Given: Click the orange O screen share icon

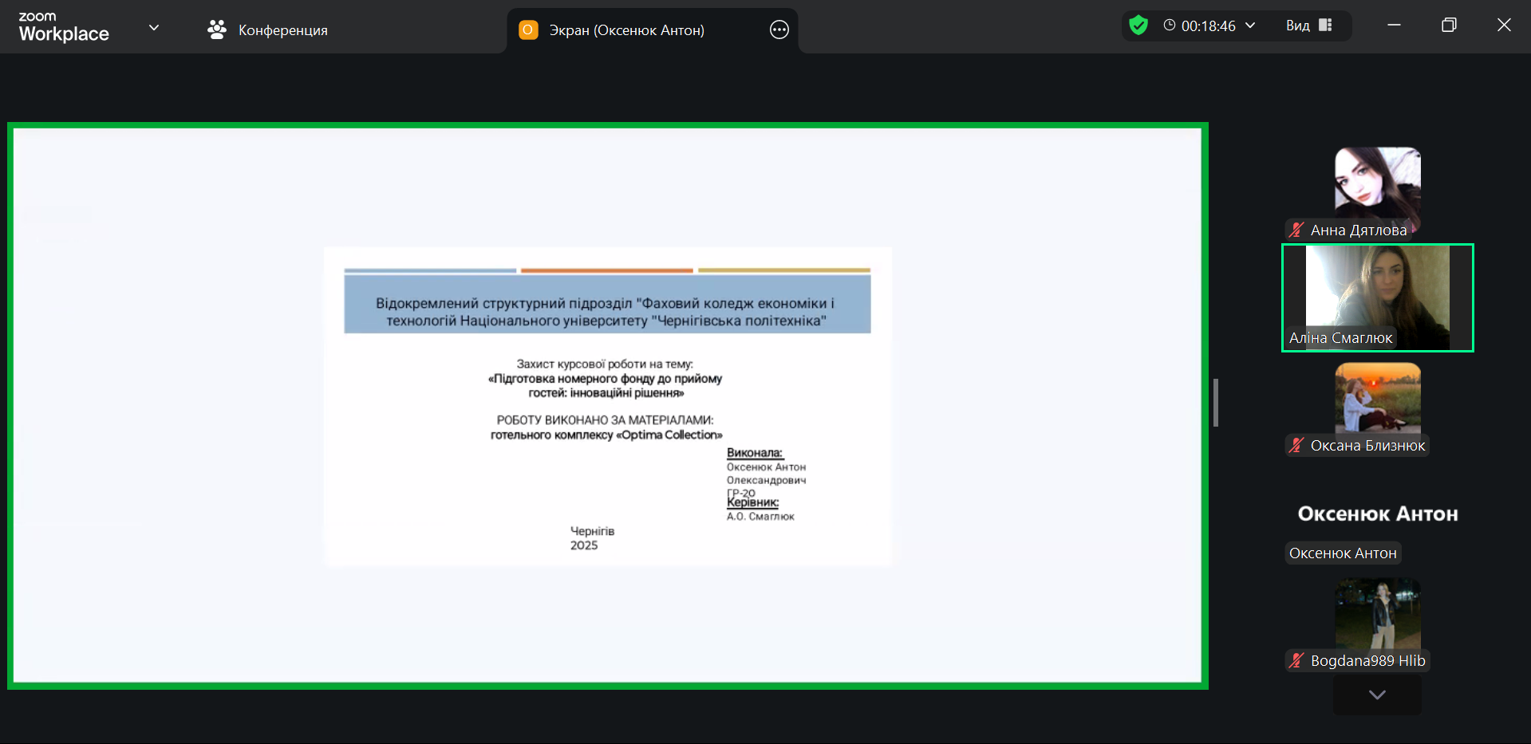Looking at the screenshot, I should pos(528,30).
